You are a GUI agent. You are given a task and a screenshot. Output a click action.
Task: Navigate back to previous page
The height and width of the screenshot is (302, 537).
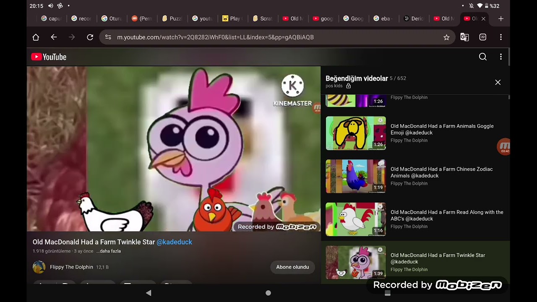(54, 37)
